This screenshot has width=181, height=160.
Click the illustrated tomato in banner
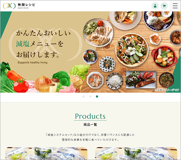point(21,85)
